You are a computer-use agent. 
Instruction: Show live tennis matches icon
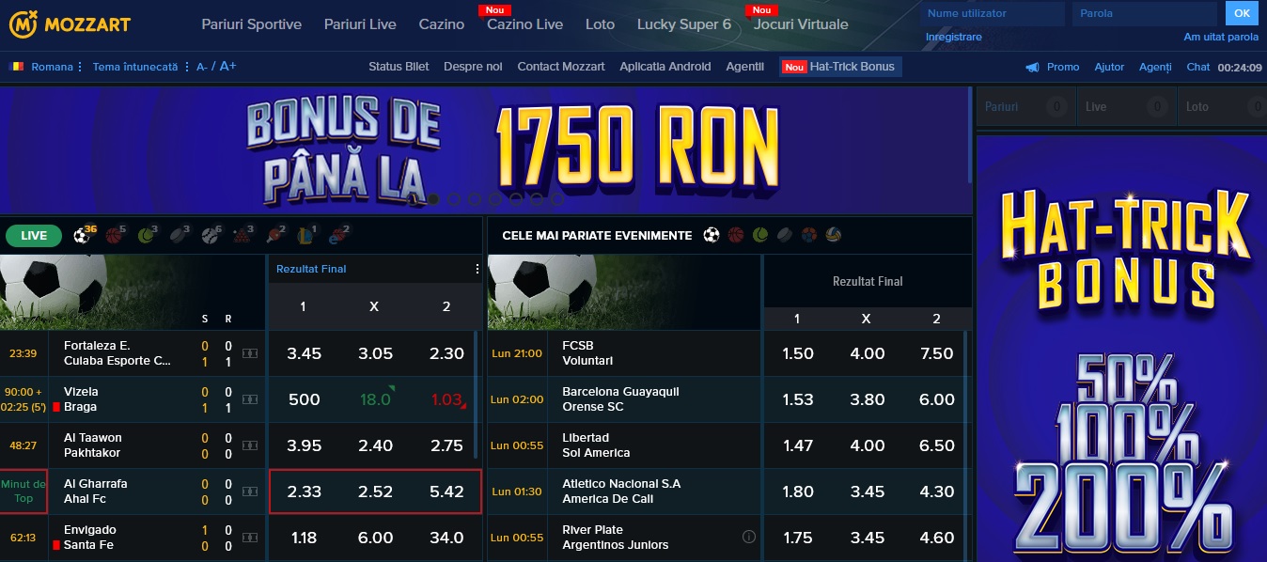[x=147, y=235]
